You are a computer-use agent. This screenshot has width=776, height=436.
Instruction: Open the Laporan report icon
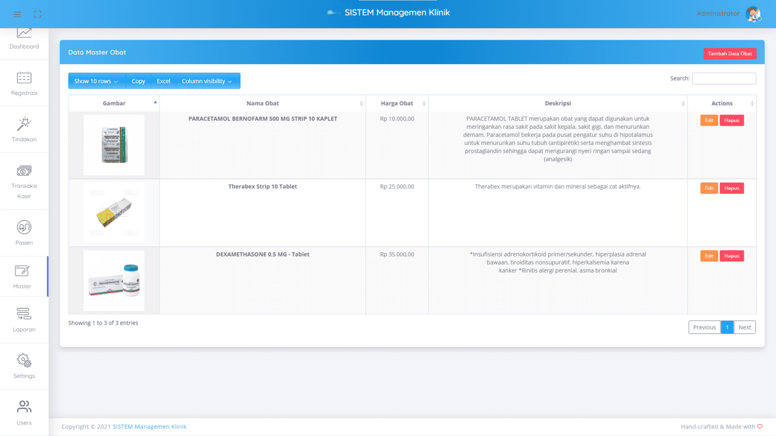(x=24, y=314)
